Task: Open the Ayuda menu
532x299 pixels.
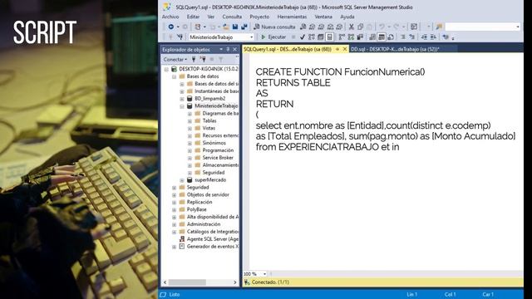Action: coord(347,17)
